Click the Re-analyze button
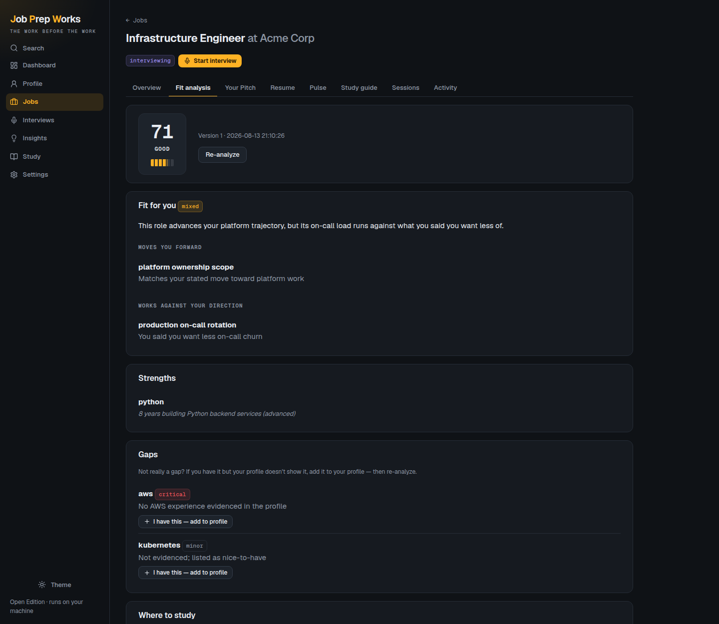 (222, 155)
